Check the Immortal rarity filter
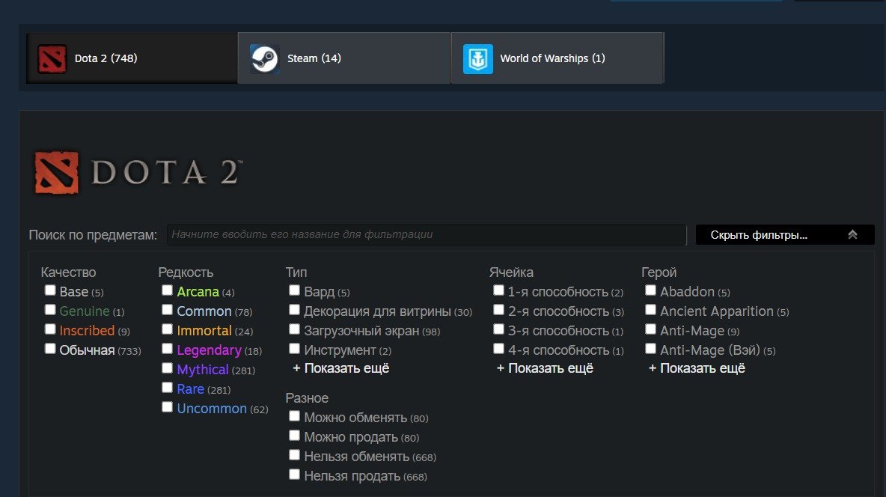 pyautogui.click(x=167, y=329)
